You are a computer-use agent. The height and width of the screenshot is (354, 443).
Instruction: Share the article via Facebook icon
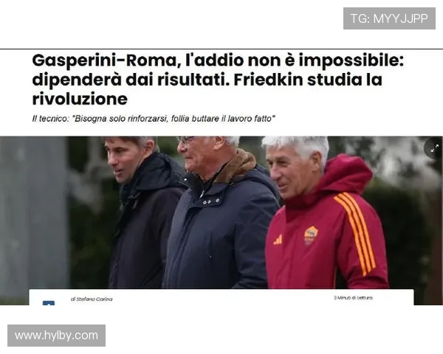click(49, 303)
